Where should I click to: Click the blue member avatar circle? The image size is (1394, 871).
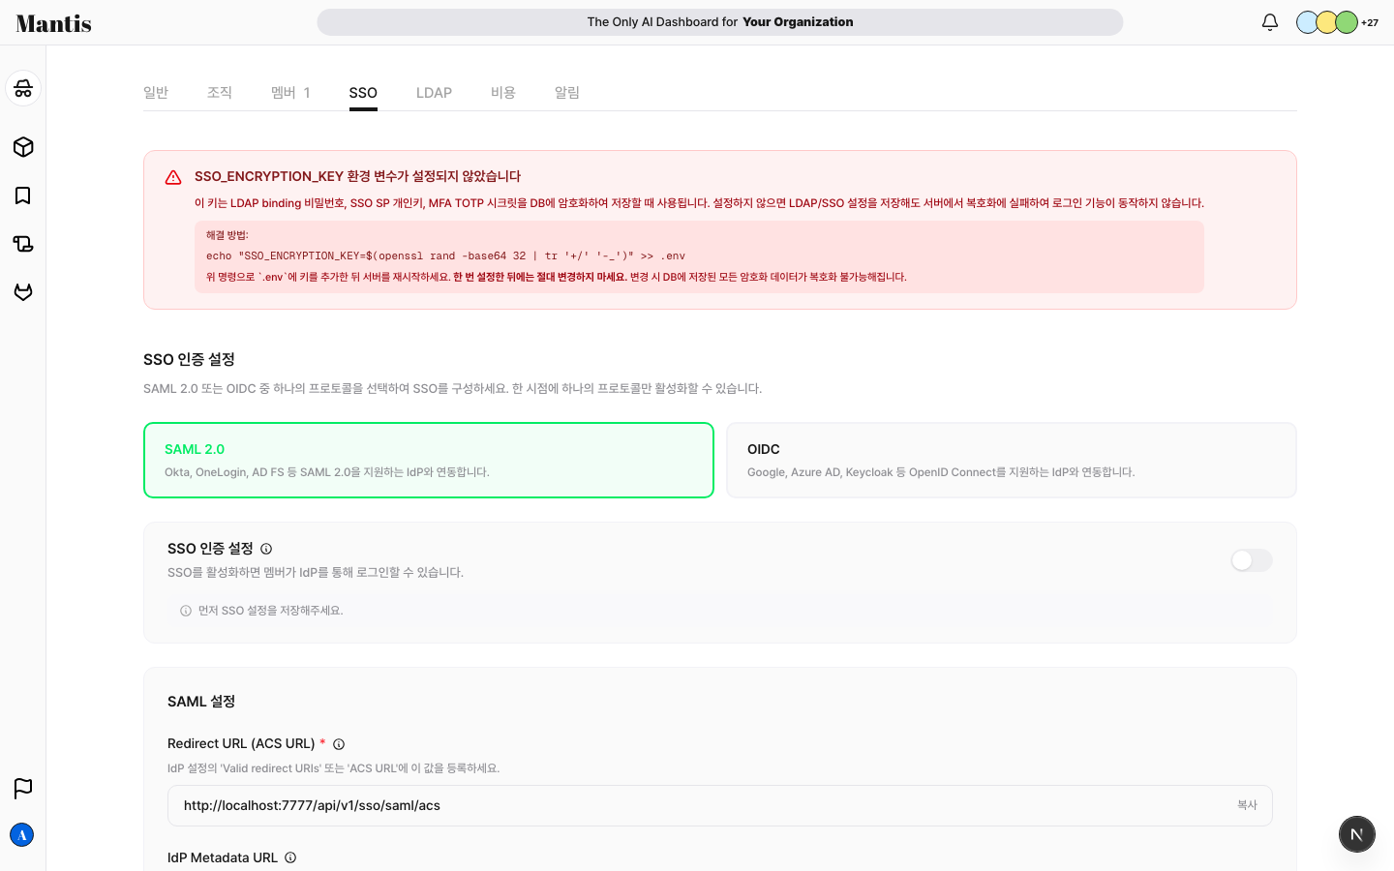pyautogui.click(x=1308, y=22)
